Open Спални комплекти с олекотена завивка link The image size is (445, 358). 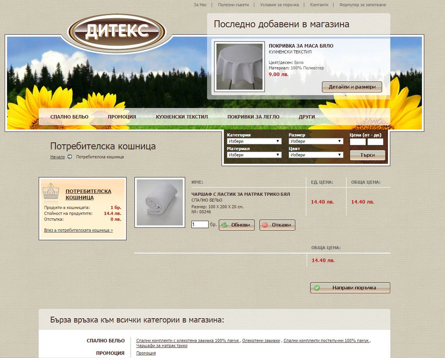(x=188, y=341)
